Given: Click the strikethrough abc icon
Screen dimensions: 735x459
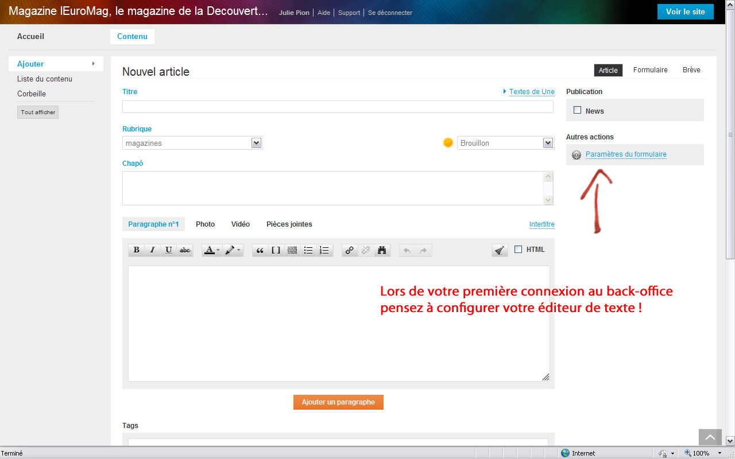Looking at the screenshot, I should click(x=185, y=250).
